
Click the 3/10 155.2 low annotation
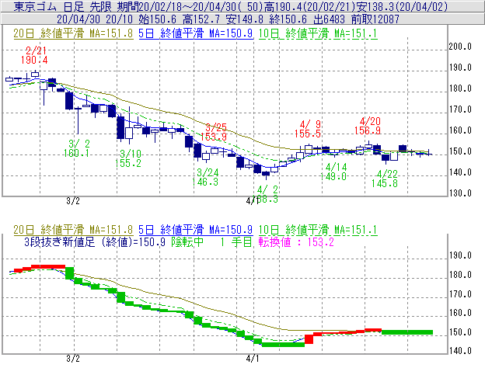[128, 158]
